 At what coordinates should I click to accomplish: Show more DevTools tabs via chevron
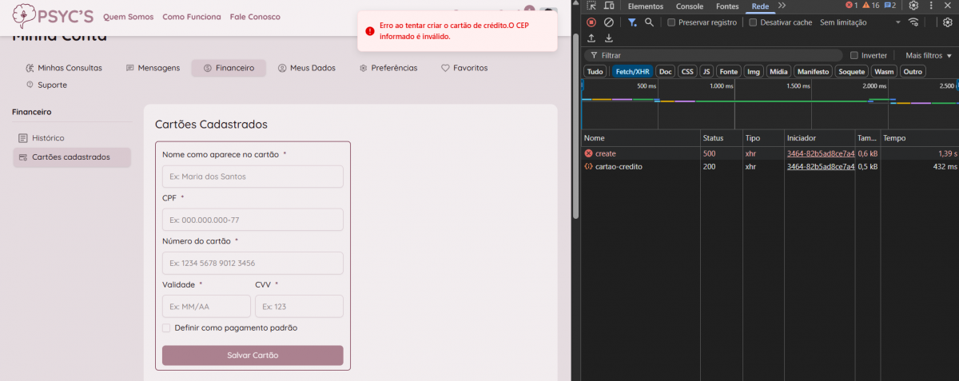coord(782,6)
